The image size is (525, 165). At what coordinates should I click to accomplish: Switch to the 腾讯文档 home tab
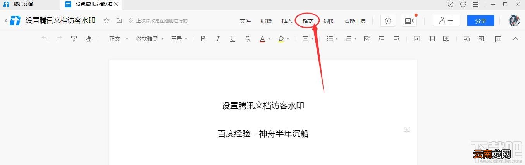pyautogui.click(x=23, y=4)
